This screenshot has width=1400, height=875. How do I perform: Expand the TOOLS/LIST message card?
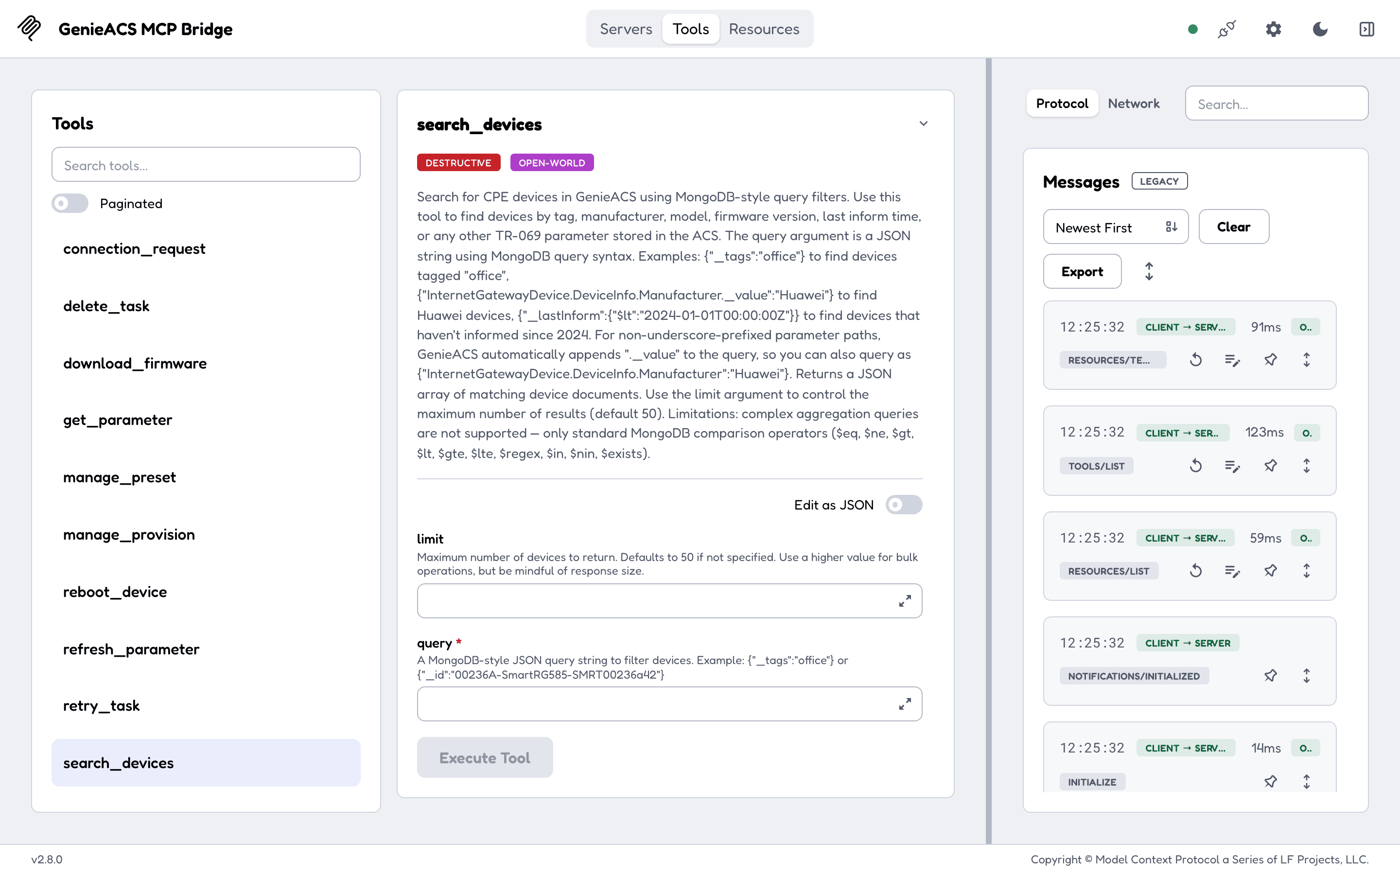[1306, 466]
